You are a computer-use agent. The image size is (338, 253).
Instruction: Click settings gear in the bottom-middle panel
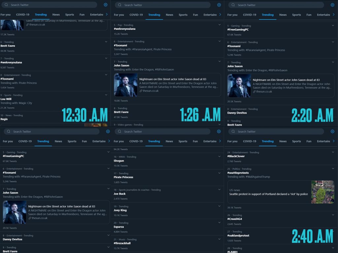[x=219, y=131]
